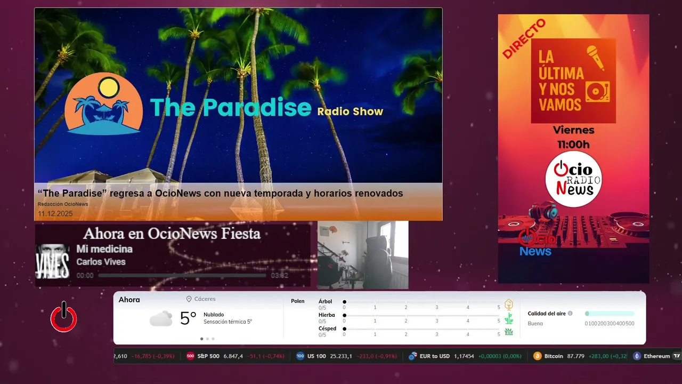Click the elapsed time 00:00
The height and width of the screenshot is (384, 682).
(x=85, y=276)
